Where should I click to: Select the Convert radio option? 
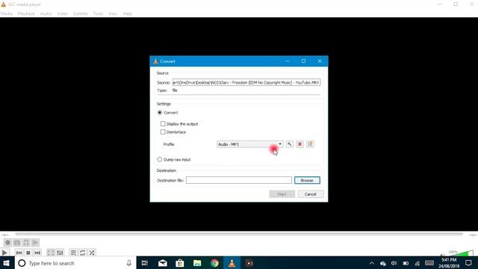tap(167, 113)
